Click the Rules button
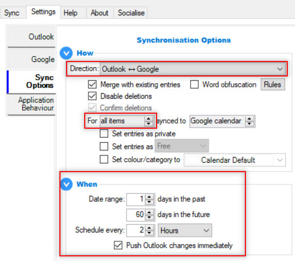This screenshot has height=261, width=295. tap(273, 84)
